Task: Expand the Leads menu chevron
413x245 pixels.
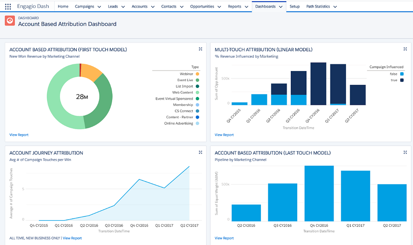Action: click(123, 7)
